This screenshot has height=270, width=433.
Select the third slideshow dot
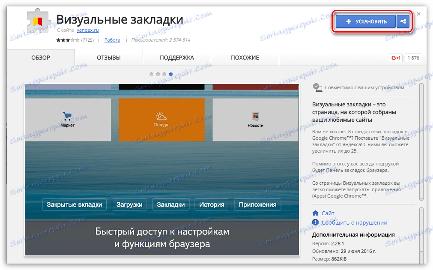[164, 74]
